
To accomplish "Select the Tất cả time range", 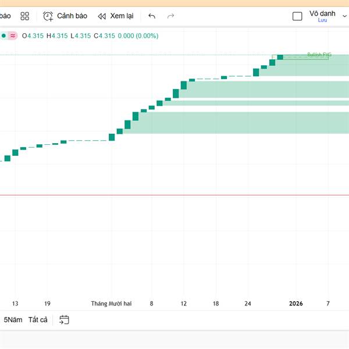I will [38, 319].
